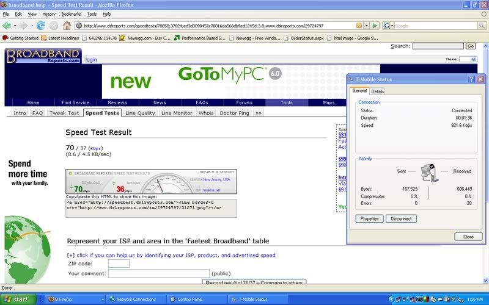This screenshot has height=305, width=489.
Task: Click the >> more tools tab
Action: 259,113
